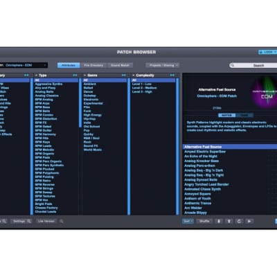Viewport: 277px width, 277px height.
Task: Click the up arrow patch button
Action: 229,221
